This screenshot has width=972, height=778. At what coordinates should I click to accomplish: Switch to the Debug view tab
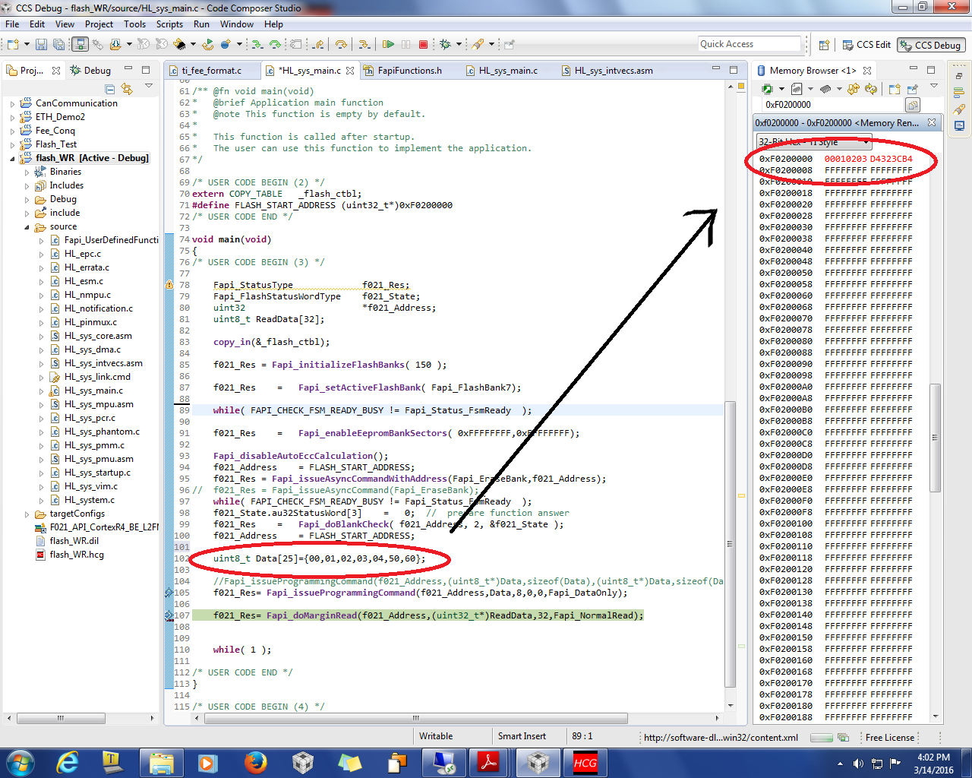pos(90,71)
